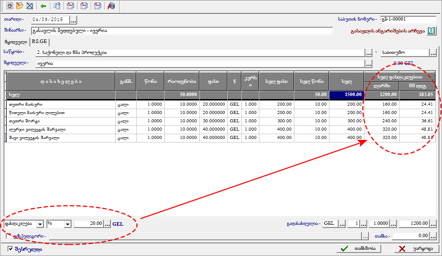Click the შინაარსი description text field
Image resolution: width=442 pixels, height=256 pixels.
(182, 31)
